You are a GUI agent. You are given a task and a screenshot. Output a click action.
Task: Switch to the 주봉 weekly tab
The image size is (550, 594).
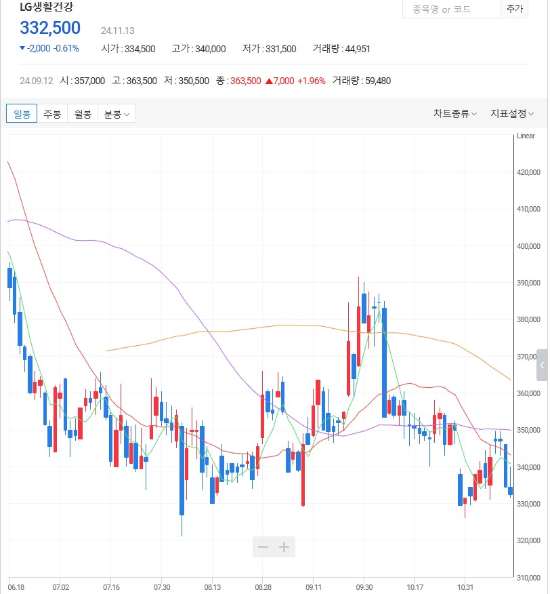[52, 114]
